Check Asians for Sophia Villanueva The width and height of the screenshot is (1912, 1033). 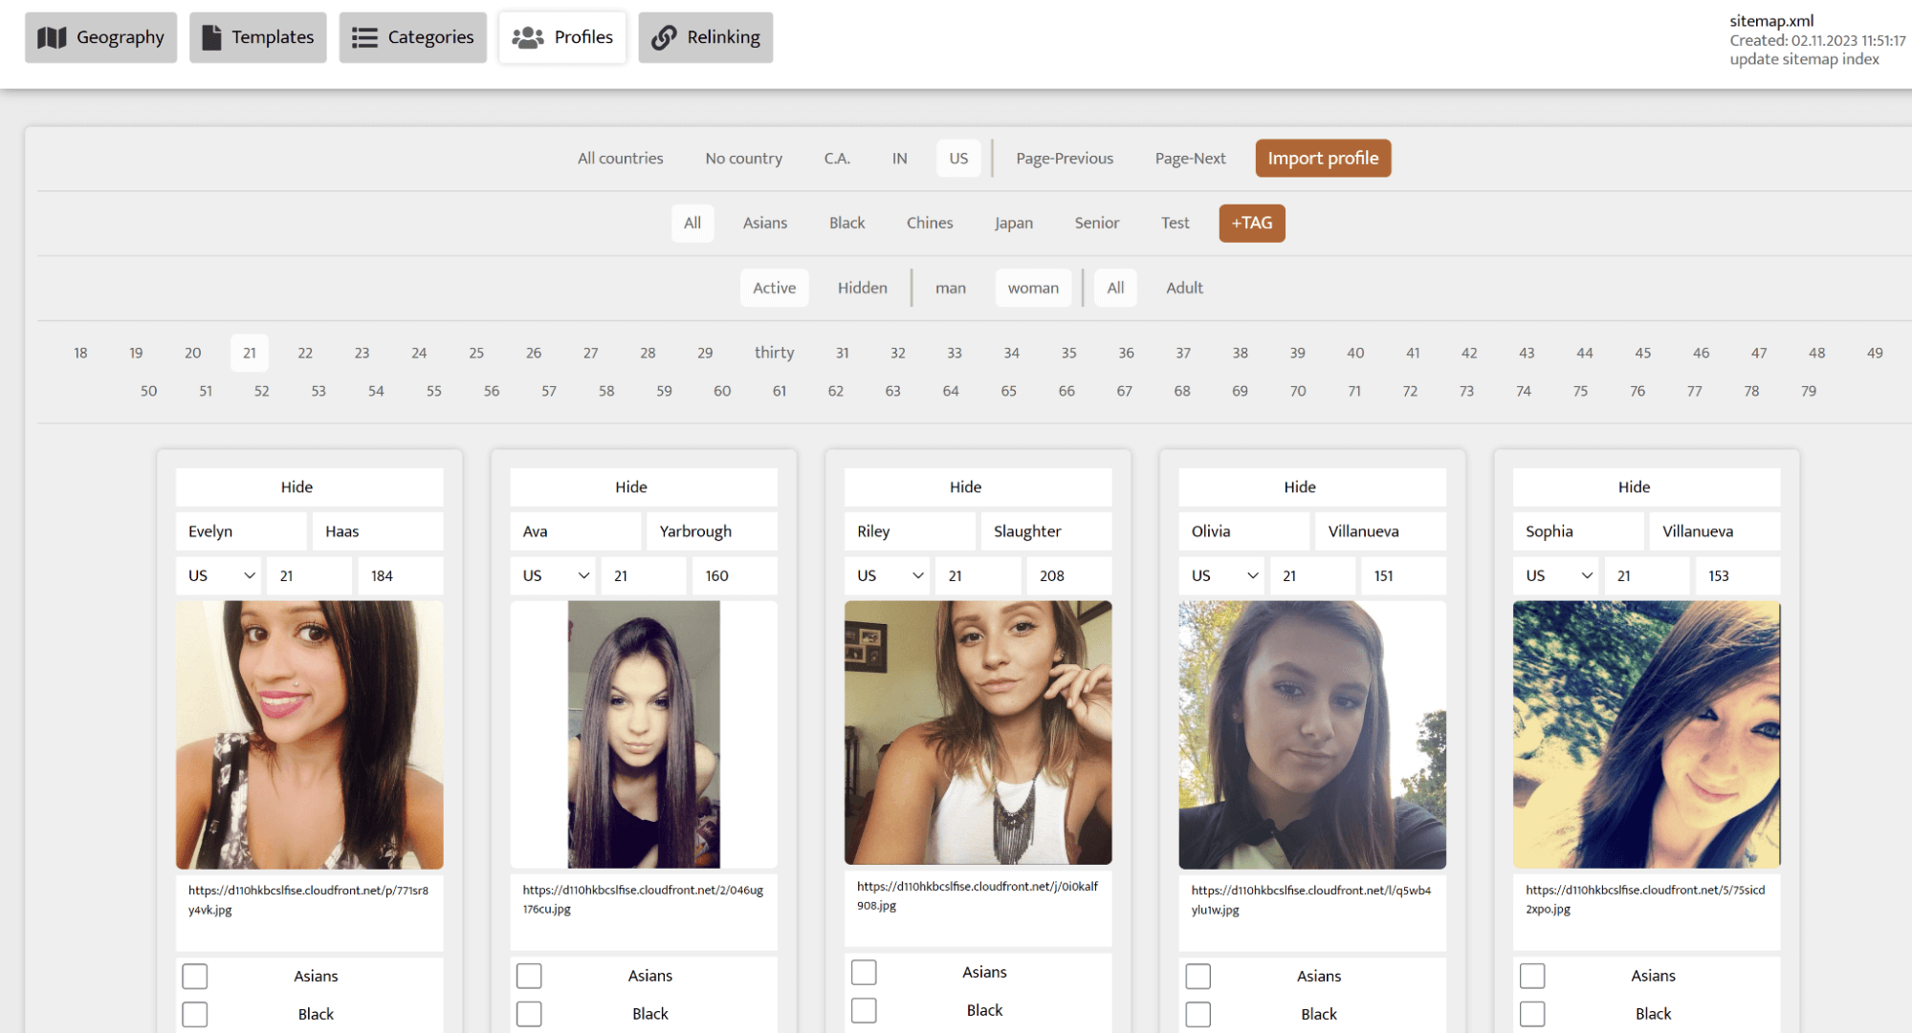coord(1532,977)
